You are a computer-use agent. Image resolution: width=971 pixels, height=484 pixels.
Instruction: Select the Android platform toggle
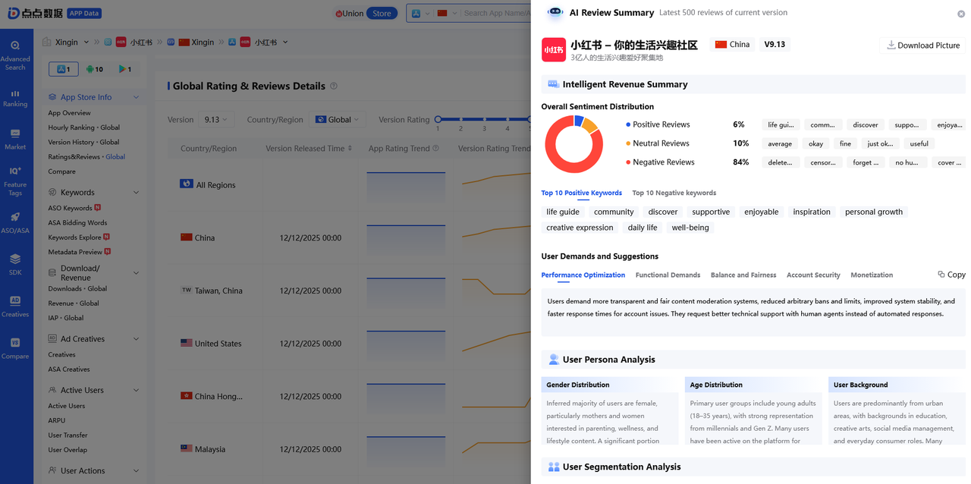click(x=95, y=69)
